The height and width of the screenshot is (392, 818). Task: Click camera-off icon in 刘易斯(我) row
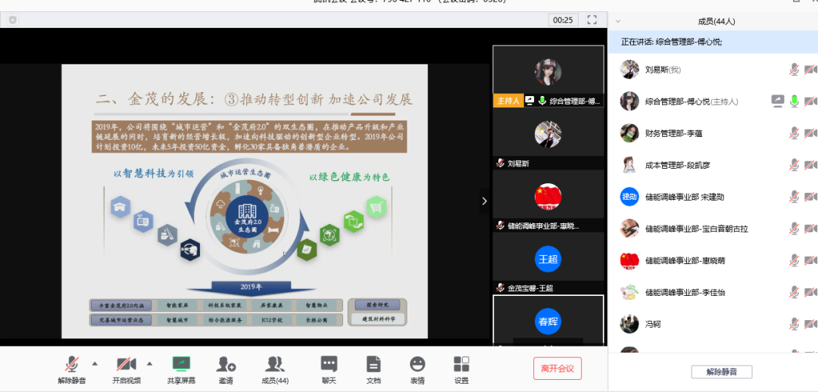810,70
